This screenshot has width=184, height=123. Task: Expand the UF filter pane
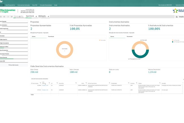pos(14,32)
